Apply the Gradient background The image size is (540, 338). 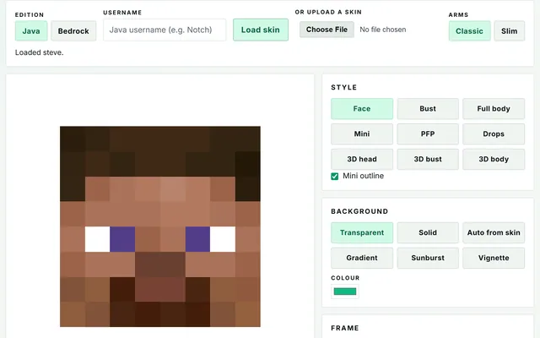pyautogui.click(x=362, y=258)
